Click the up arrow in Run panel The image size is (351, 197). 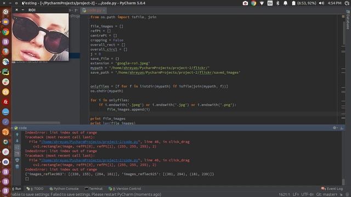pyautogui.click(x=17, y=135)
